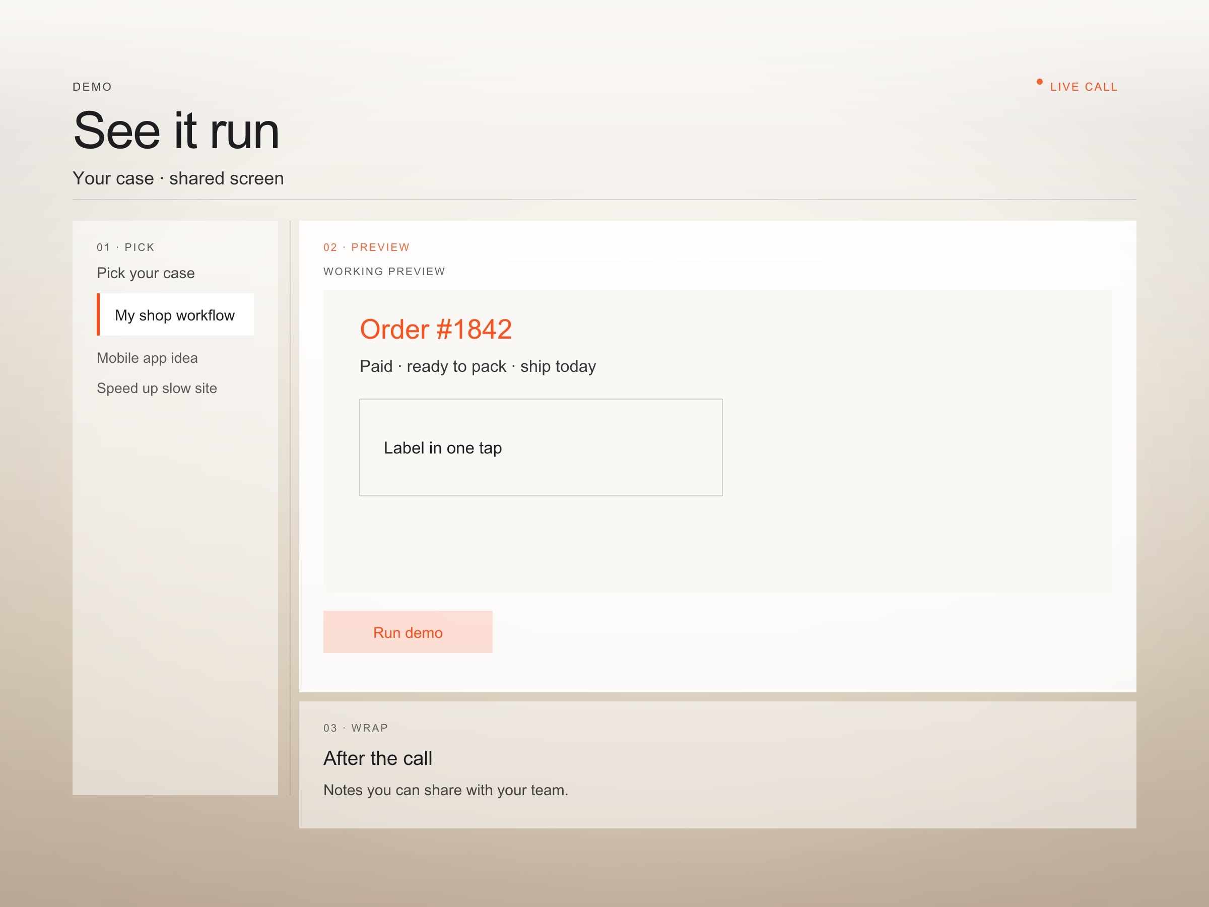Click the 03 · WRAP step label
The image size is (1209, 907).
356,728
